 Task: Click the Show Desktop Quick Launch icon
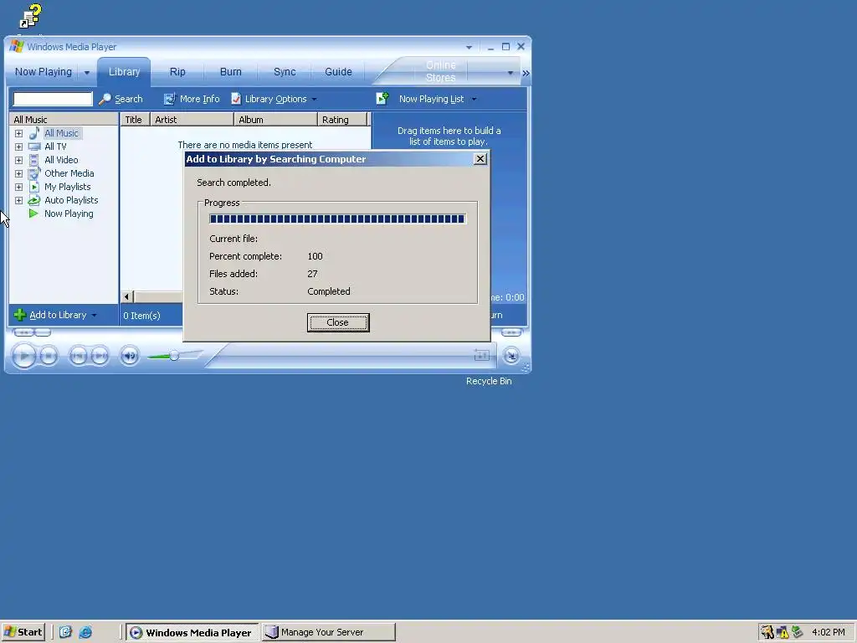click(65, 632)
